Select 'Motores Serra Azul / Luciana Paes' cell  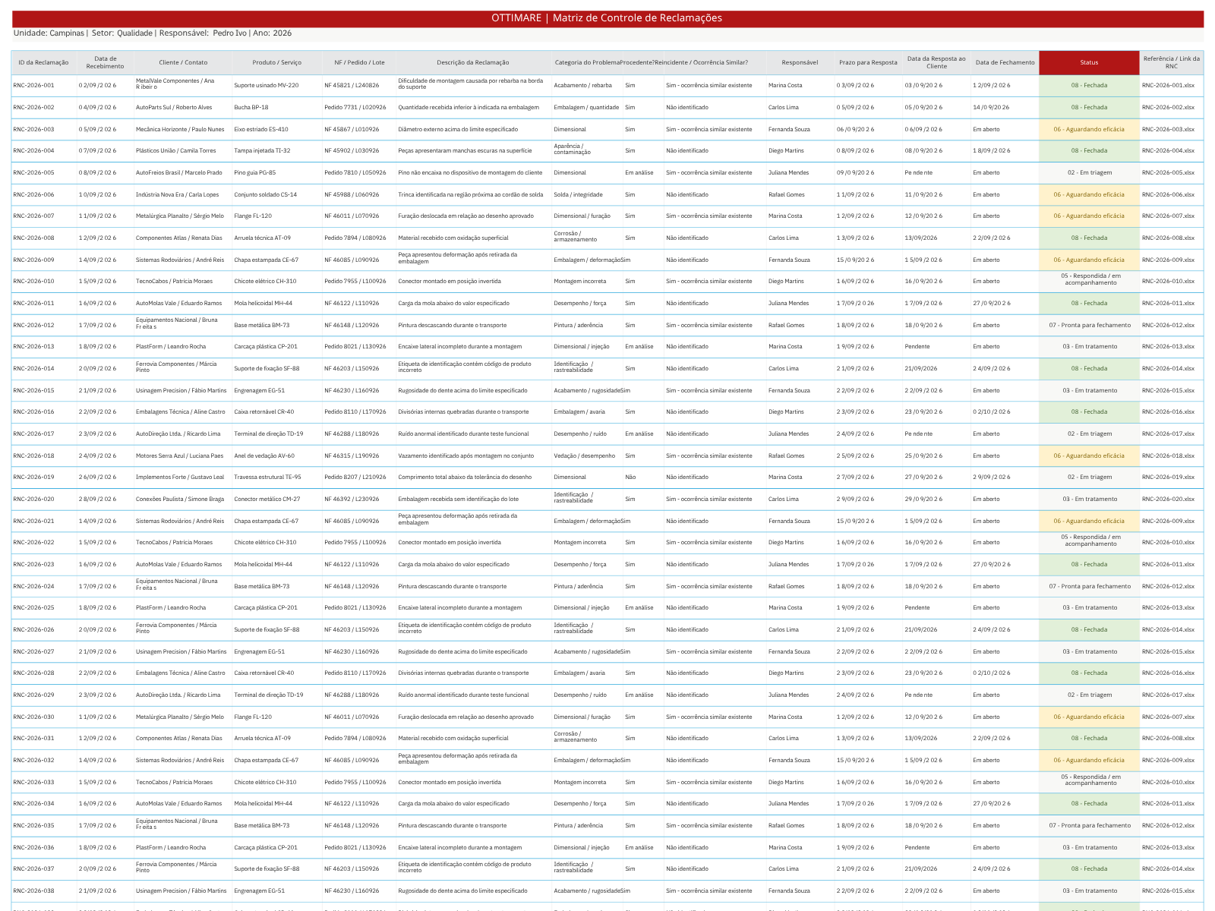pyautogui.click(x=183, y=456)
